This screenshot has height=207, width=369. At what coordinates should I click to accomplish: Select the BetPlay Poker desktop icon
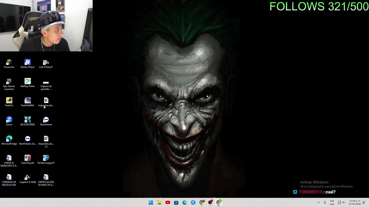pyautogui.click(x=27, y=83)
